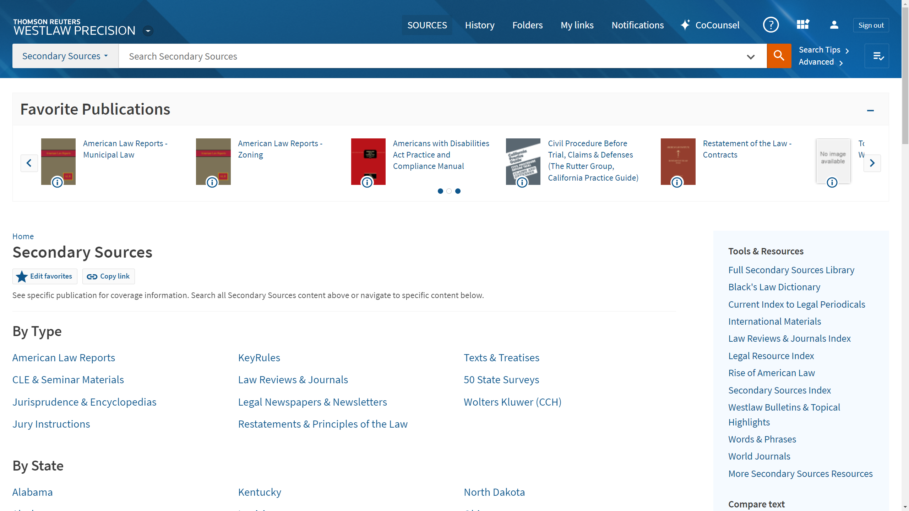Open the Folders menu item
Image resolution: width=909 pixels, height=511 pixels.
coord(527,25)
